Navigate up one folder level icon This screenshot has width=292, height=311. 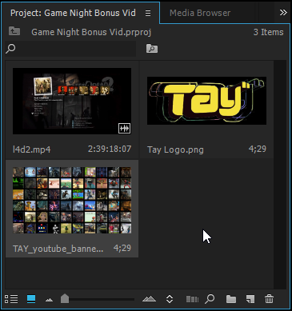point(14,31)
